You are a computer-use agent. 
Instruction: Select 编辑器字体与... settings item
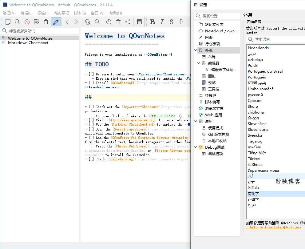point(224,70)
